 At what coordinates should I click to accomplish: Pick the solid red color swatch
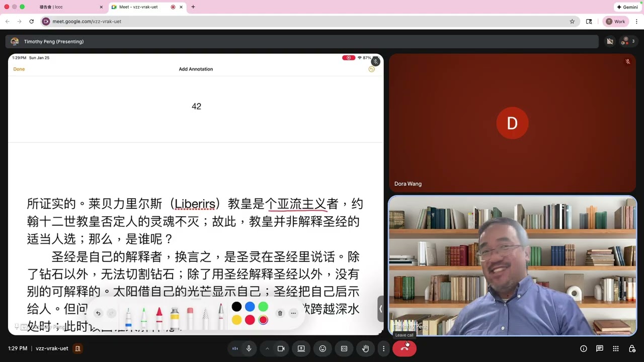(250, 320)
